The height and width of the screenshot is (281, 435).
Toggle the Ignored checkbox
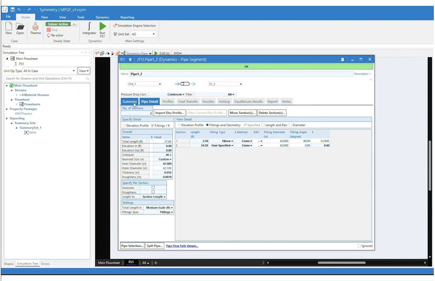[359, 246]
